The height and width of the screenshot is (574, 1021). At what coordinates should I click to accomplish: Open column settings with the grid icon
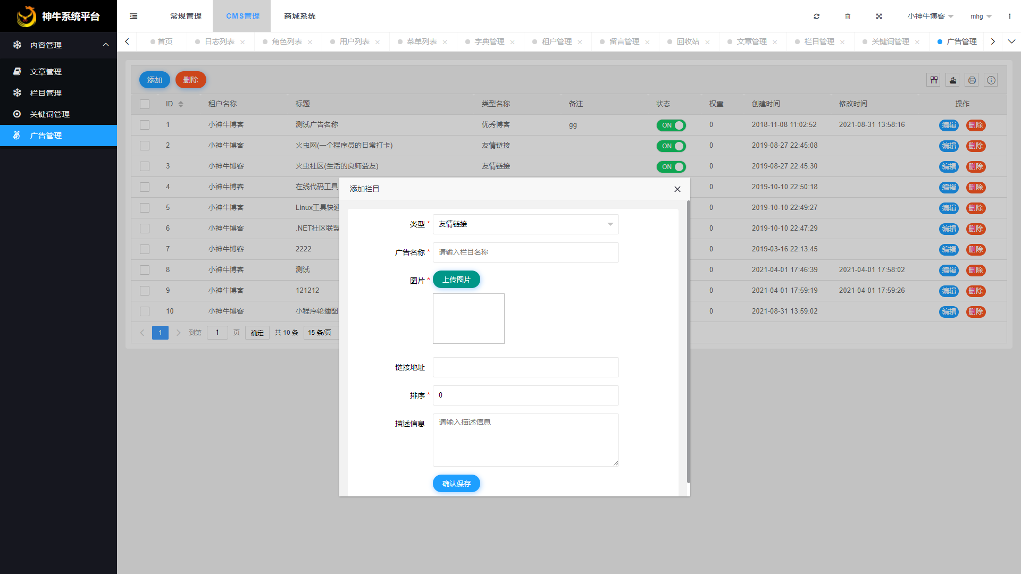pos(933,80)
